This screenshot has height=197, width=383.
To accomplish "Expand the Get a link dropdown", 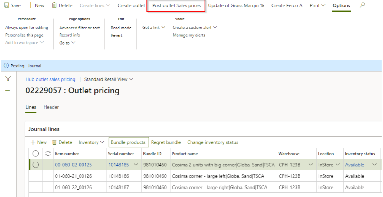I will (154, 28).
